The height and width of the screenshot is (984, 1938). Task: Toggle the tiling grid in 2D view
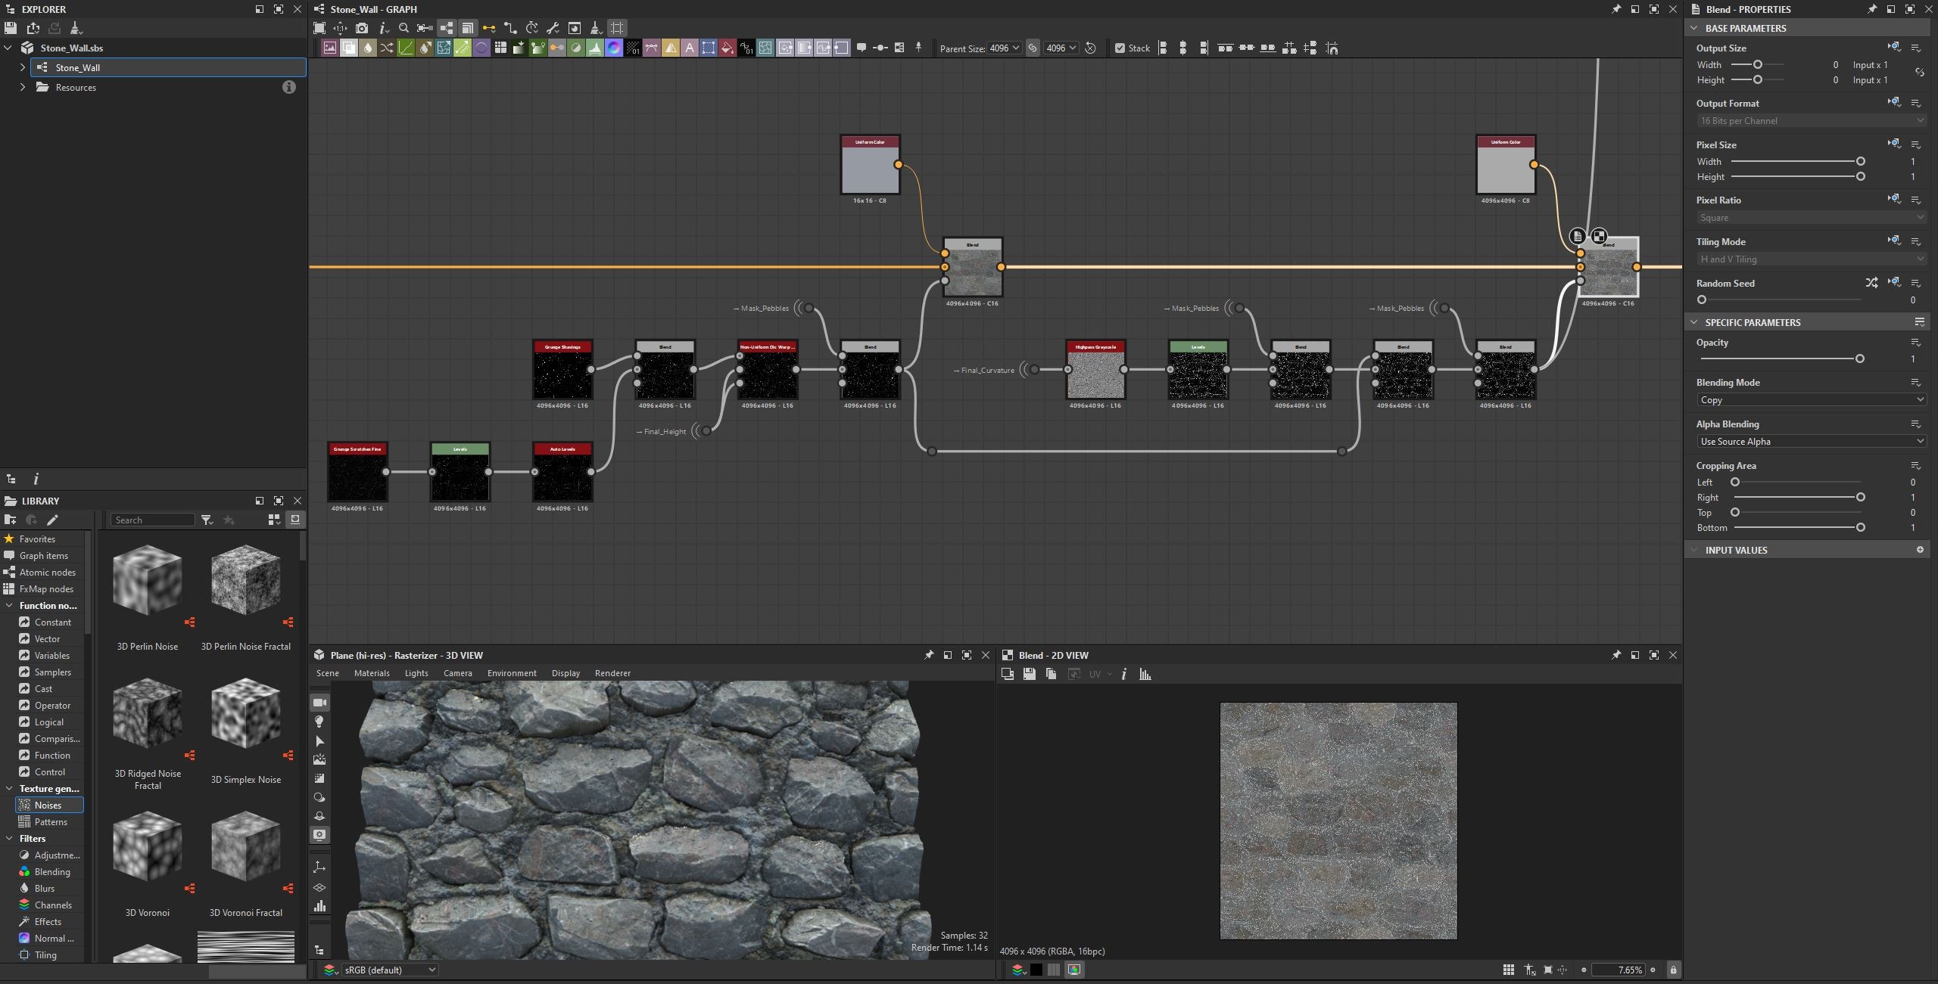1509,970
